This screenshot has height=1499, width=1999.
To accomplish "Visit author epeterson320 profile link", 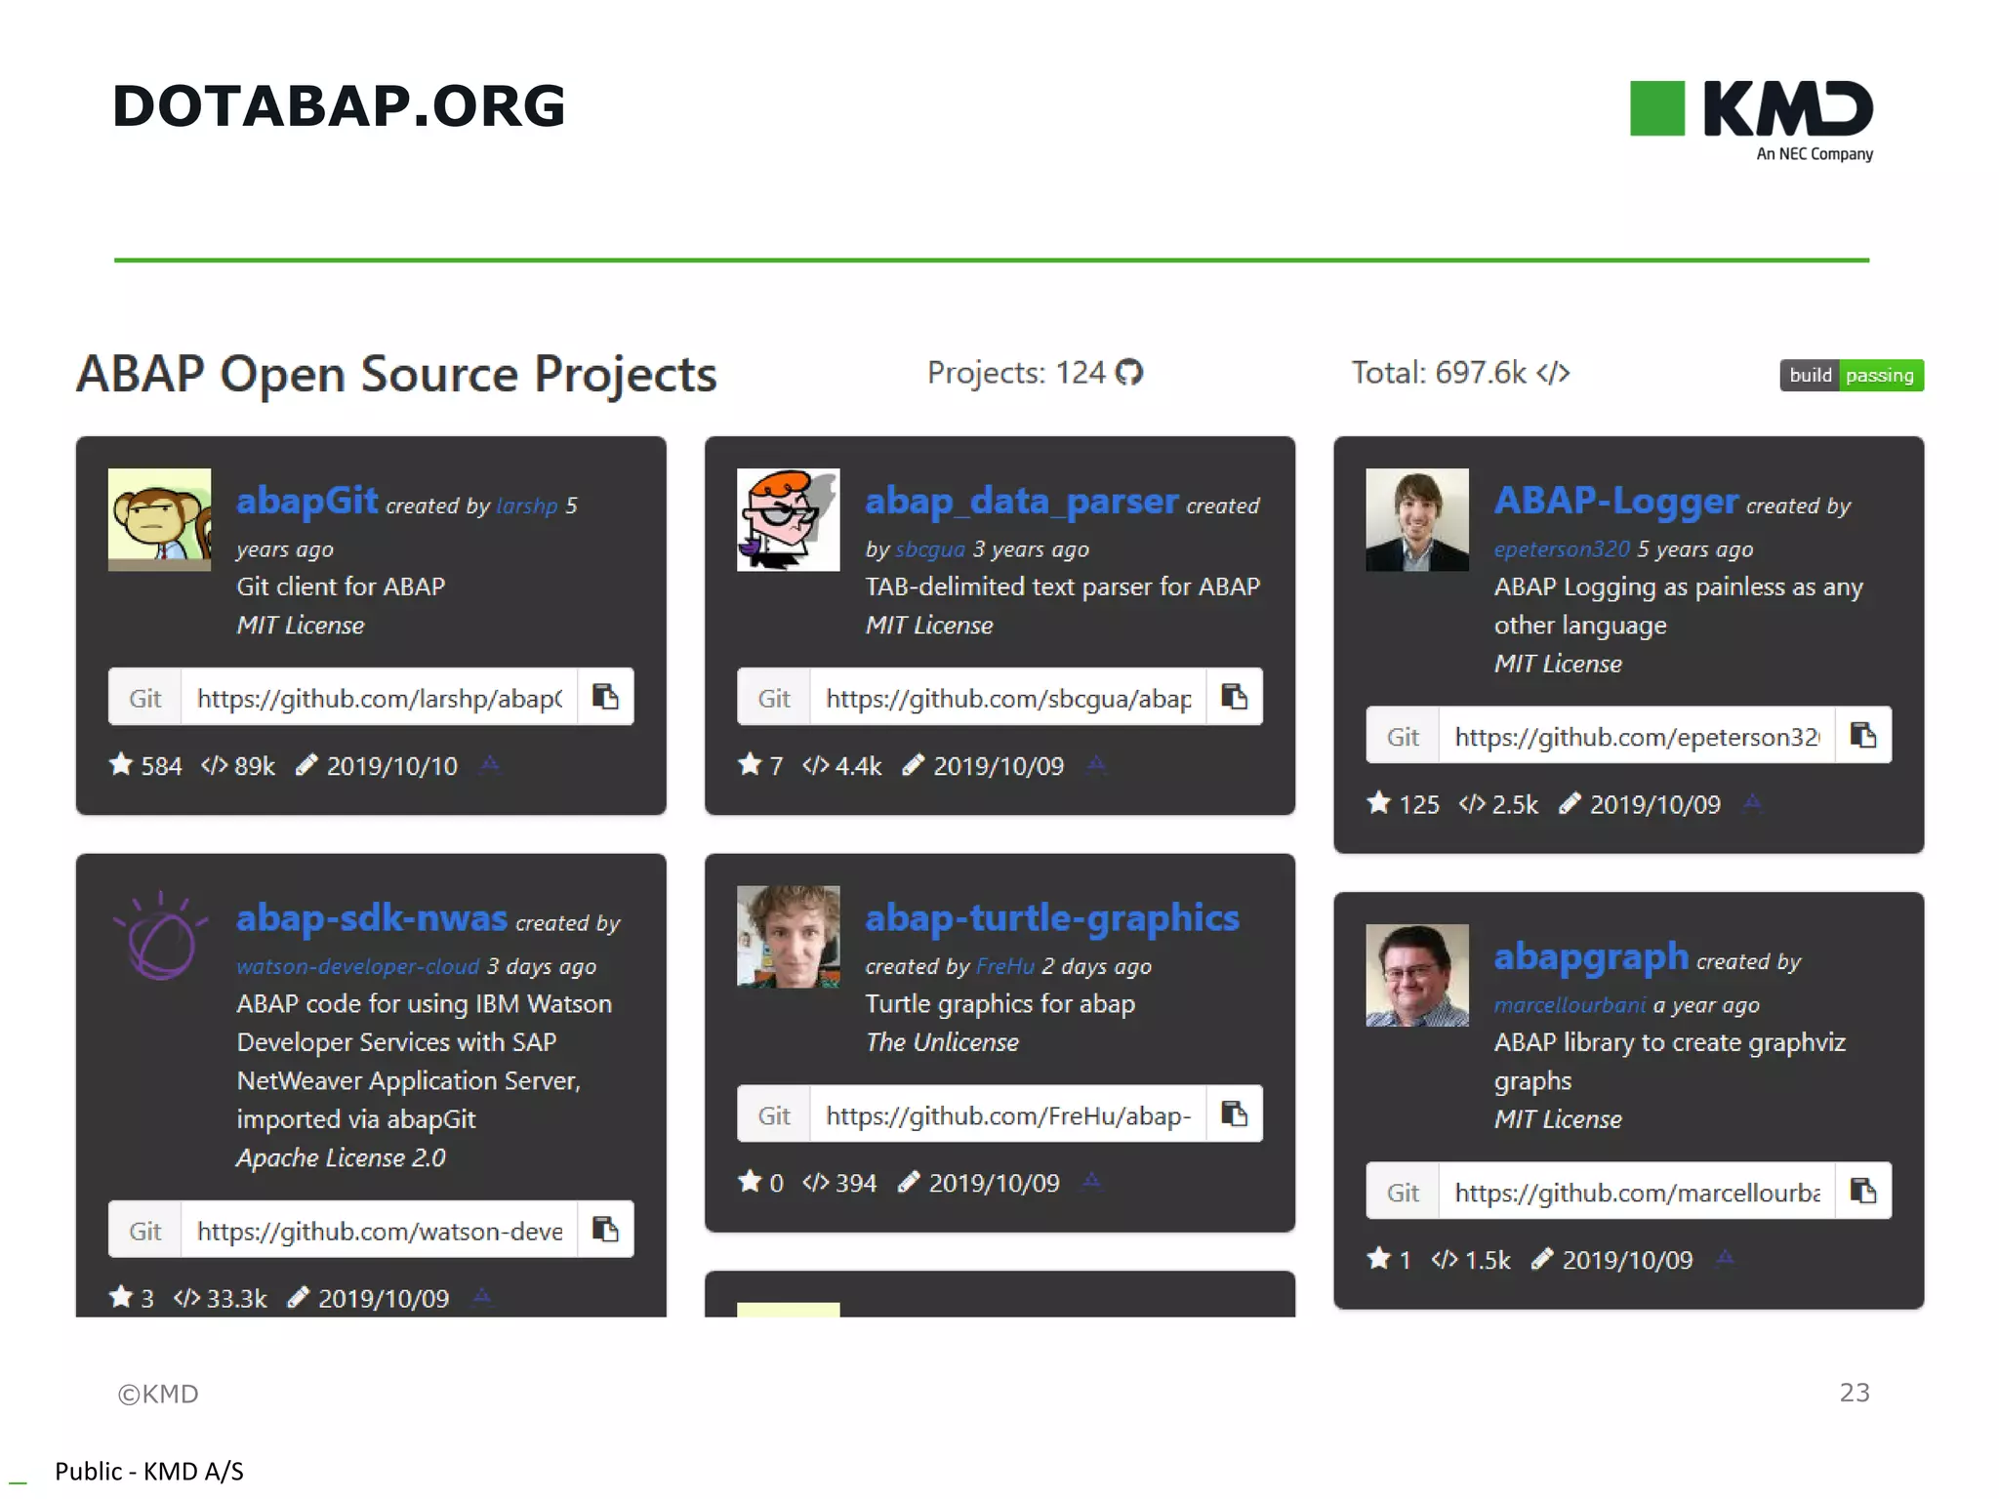I will point(1562,549).
